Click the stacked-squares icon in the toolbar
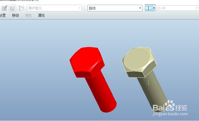Image resolution: width=199 pixels, height=121 pixels. 12,8
